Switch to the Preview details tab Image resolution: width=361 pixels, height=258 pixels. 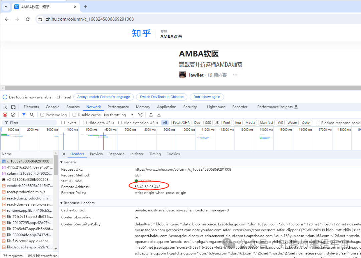pos(96,154)
